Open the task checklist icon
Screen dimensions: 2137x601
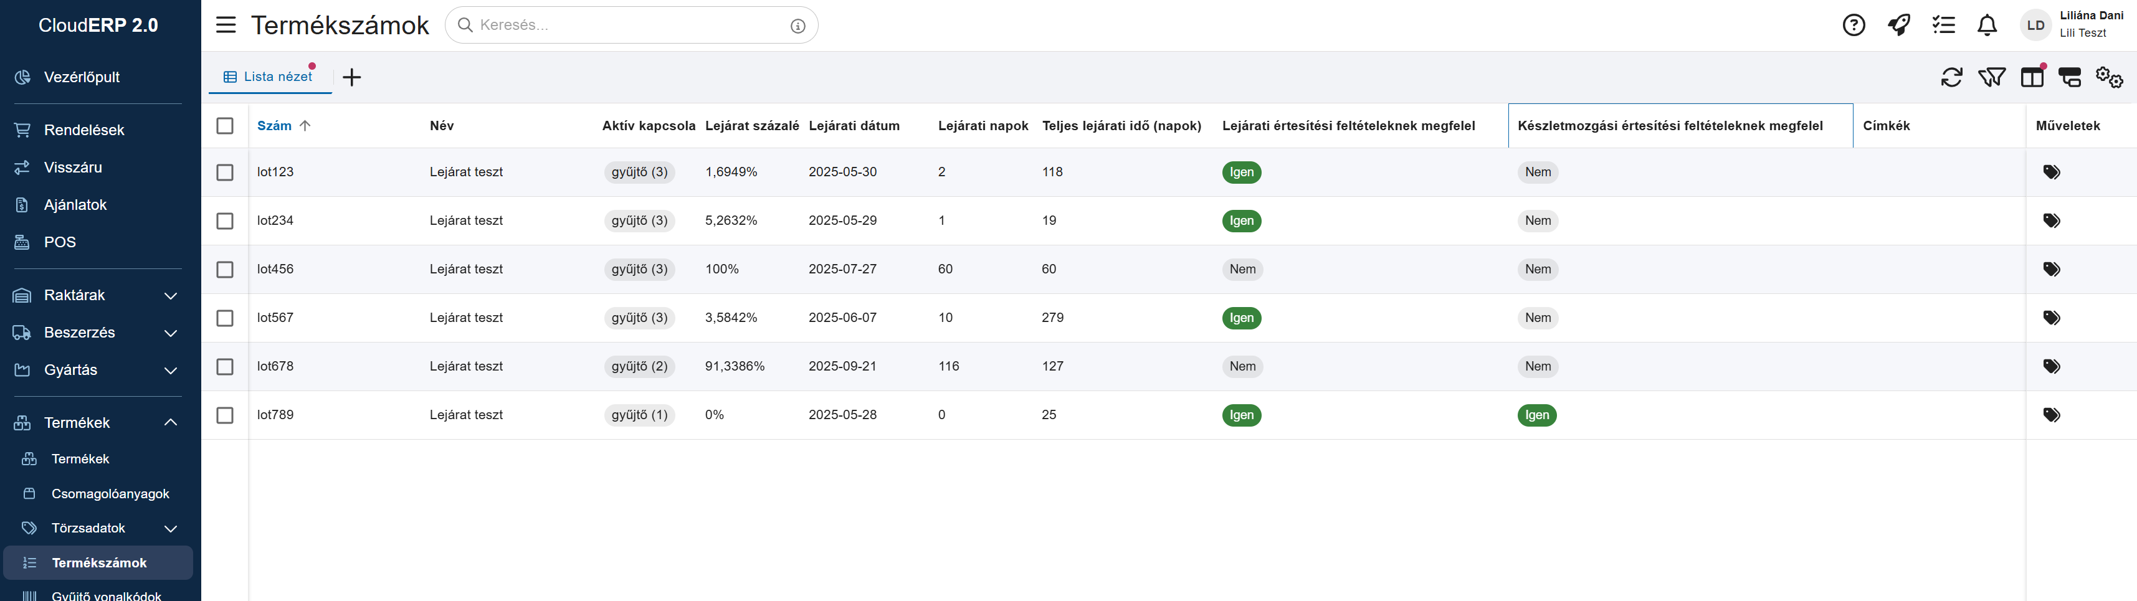1943,26
